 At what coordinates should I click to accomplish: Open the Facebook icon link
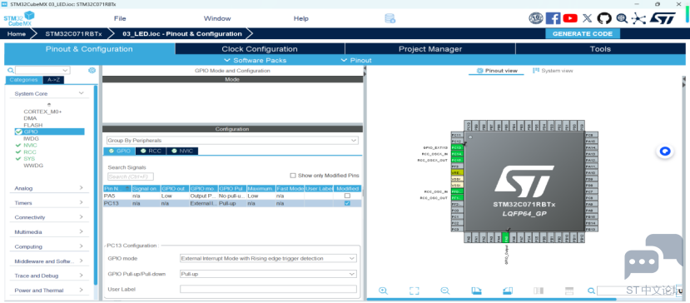(x=553, y=18)
